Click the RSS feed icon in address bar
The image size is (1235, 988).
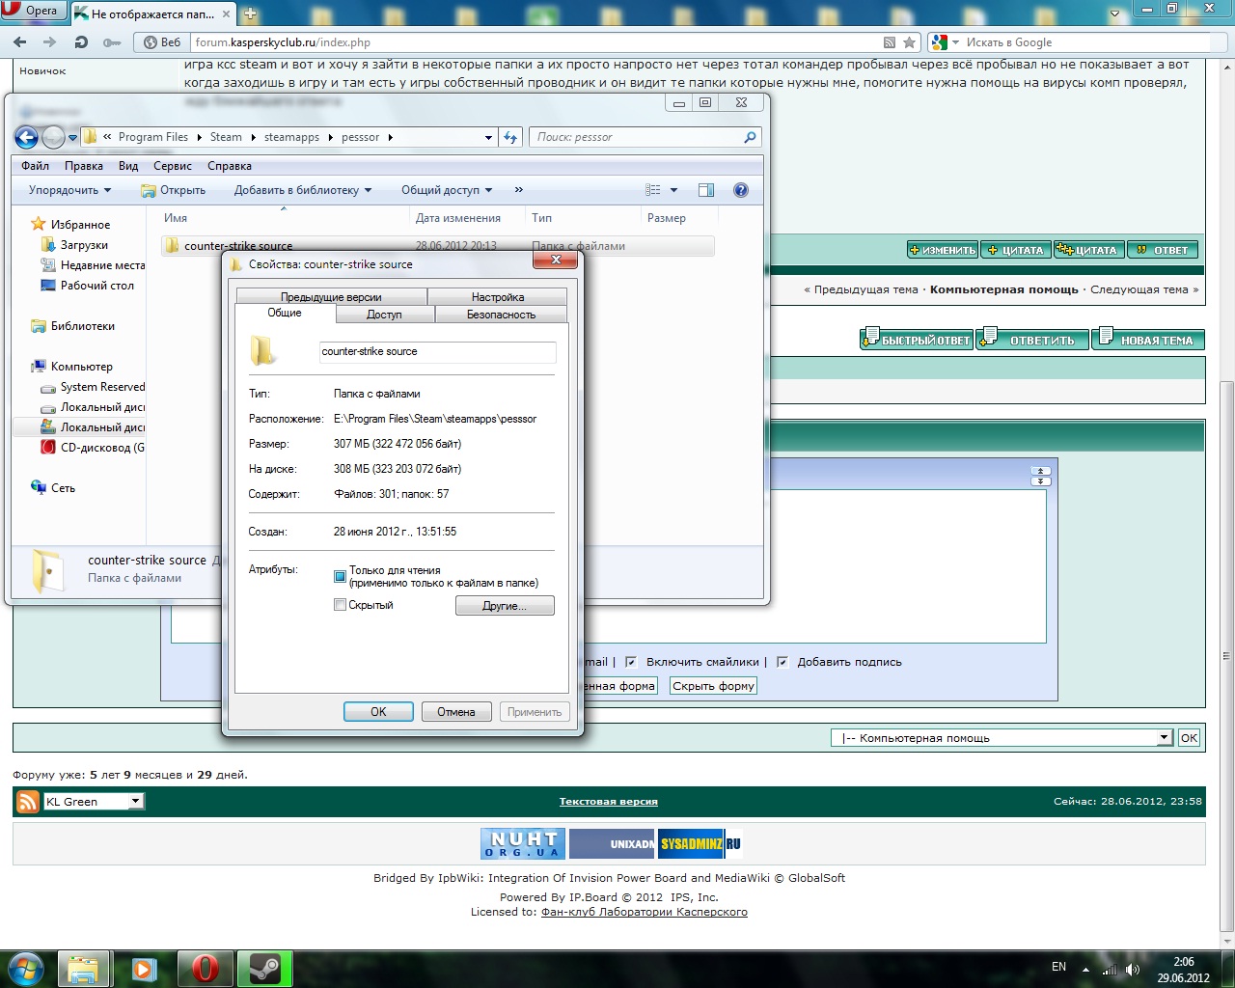(x=890, y=42)
